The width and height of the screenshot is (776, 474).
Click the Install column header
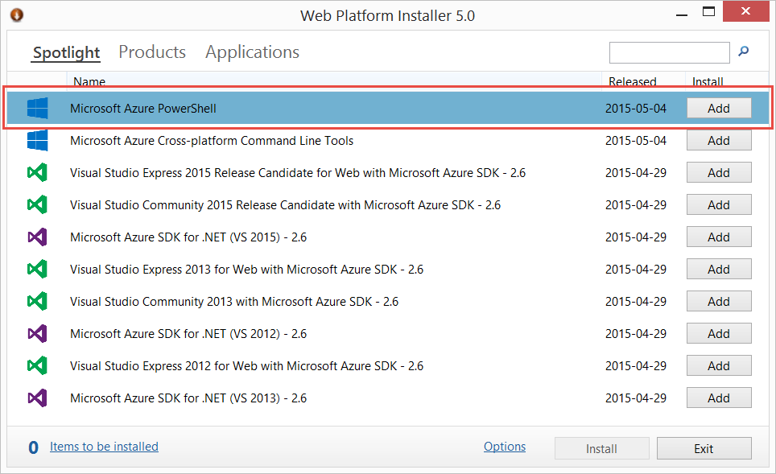(728, 80)
